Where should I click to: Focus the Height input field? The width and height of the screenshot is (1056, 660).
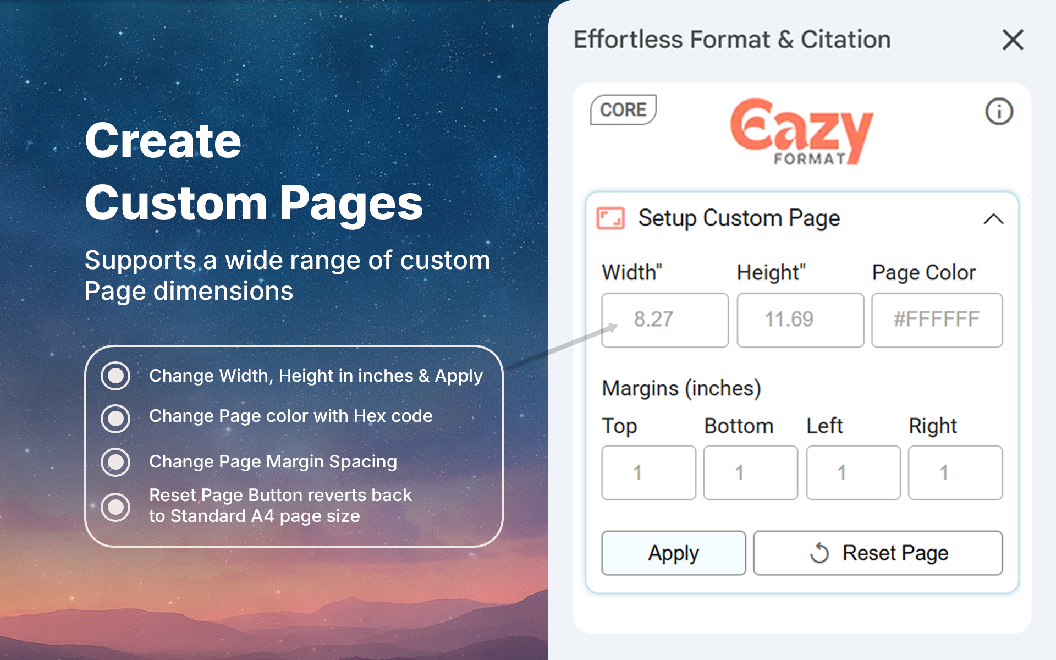(800, 320)
